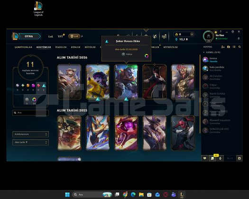This screenshot has height=199, width=249.
Task: Click the friends list view options icon
Action: (234, 47)
